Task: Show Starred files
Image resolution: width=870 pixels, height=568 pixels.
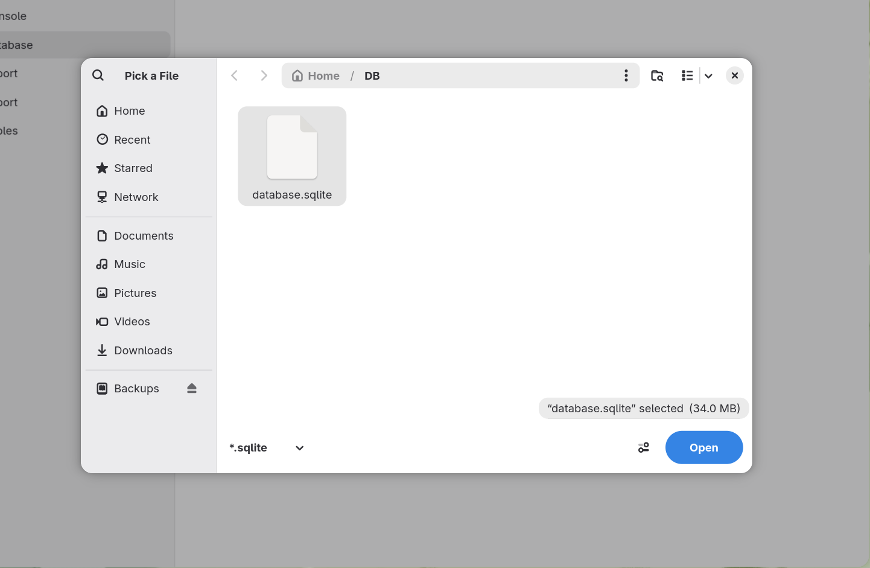Action: click(148, 168)
